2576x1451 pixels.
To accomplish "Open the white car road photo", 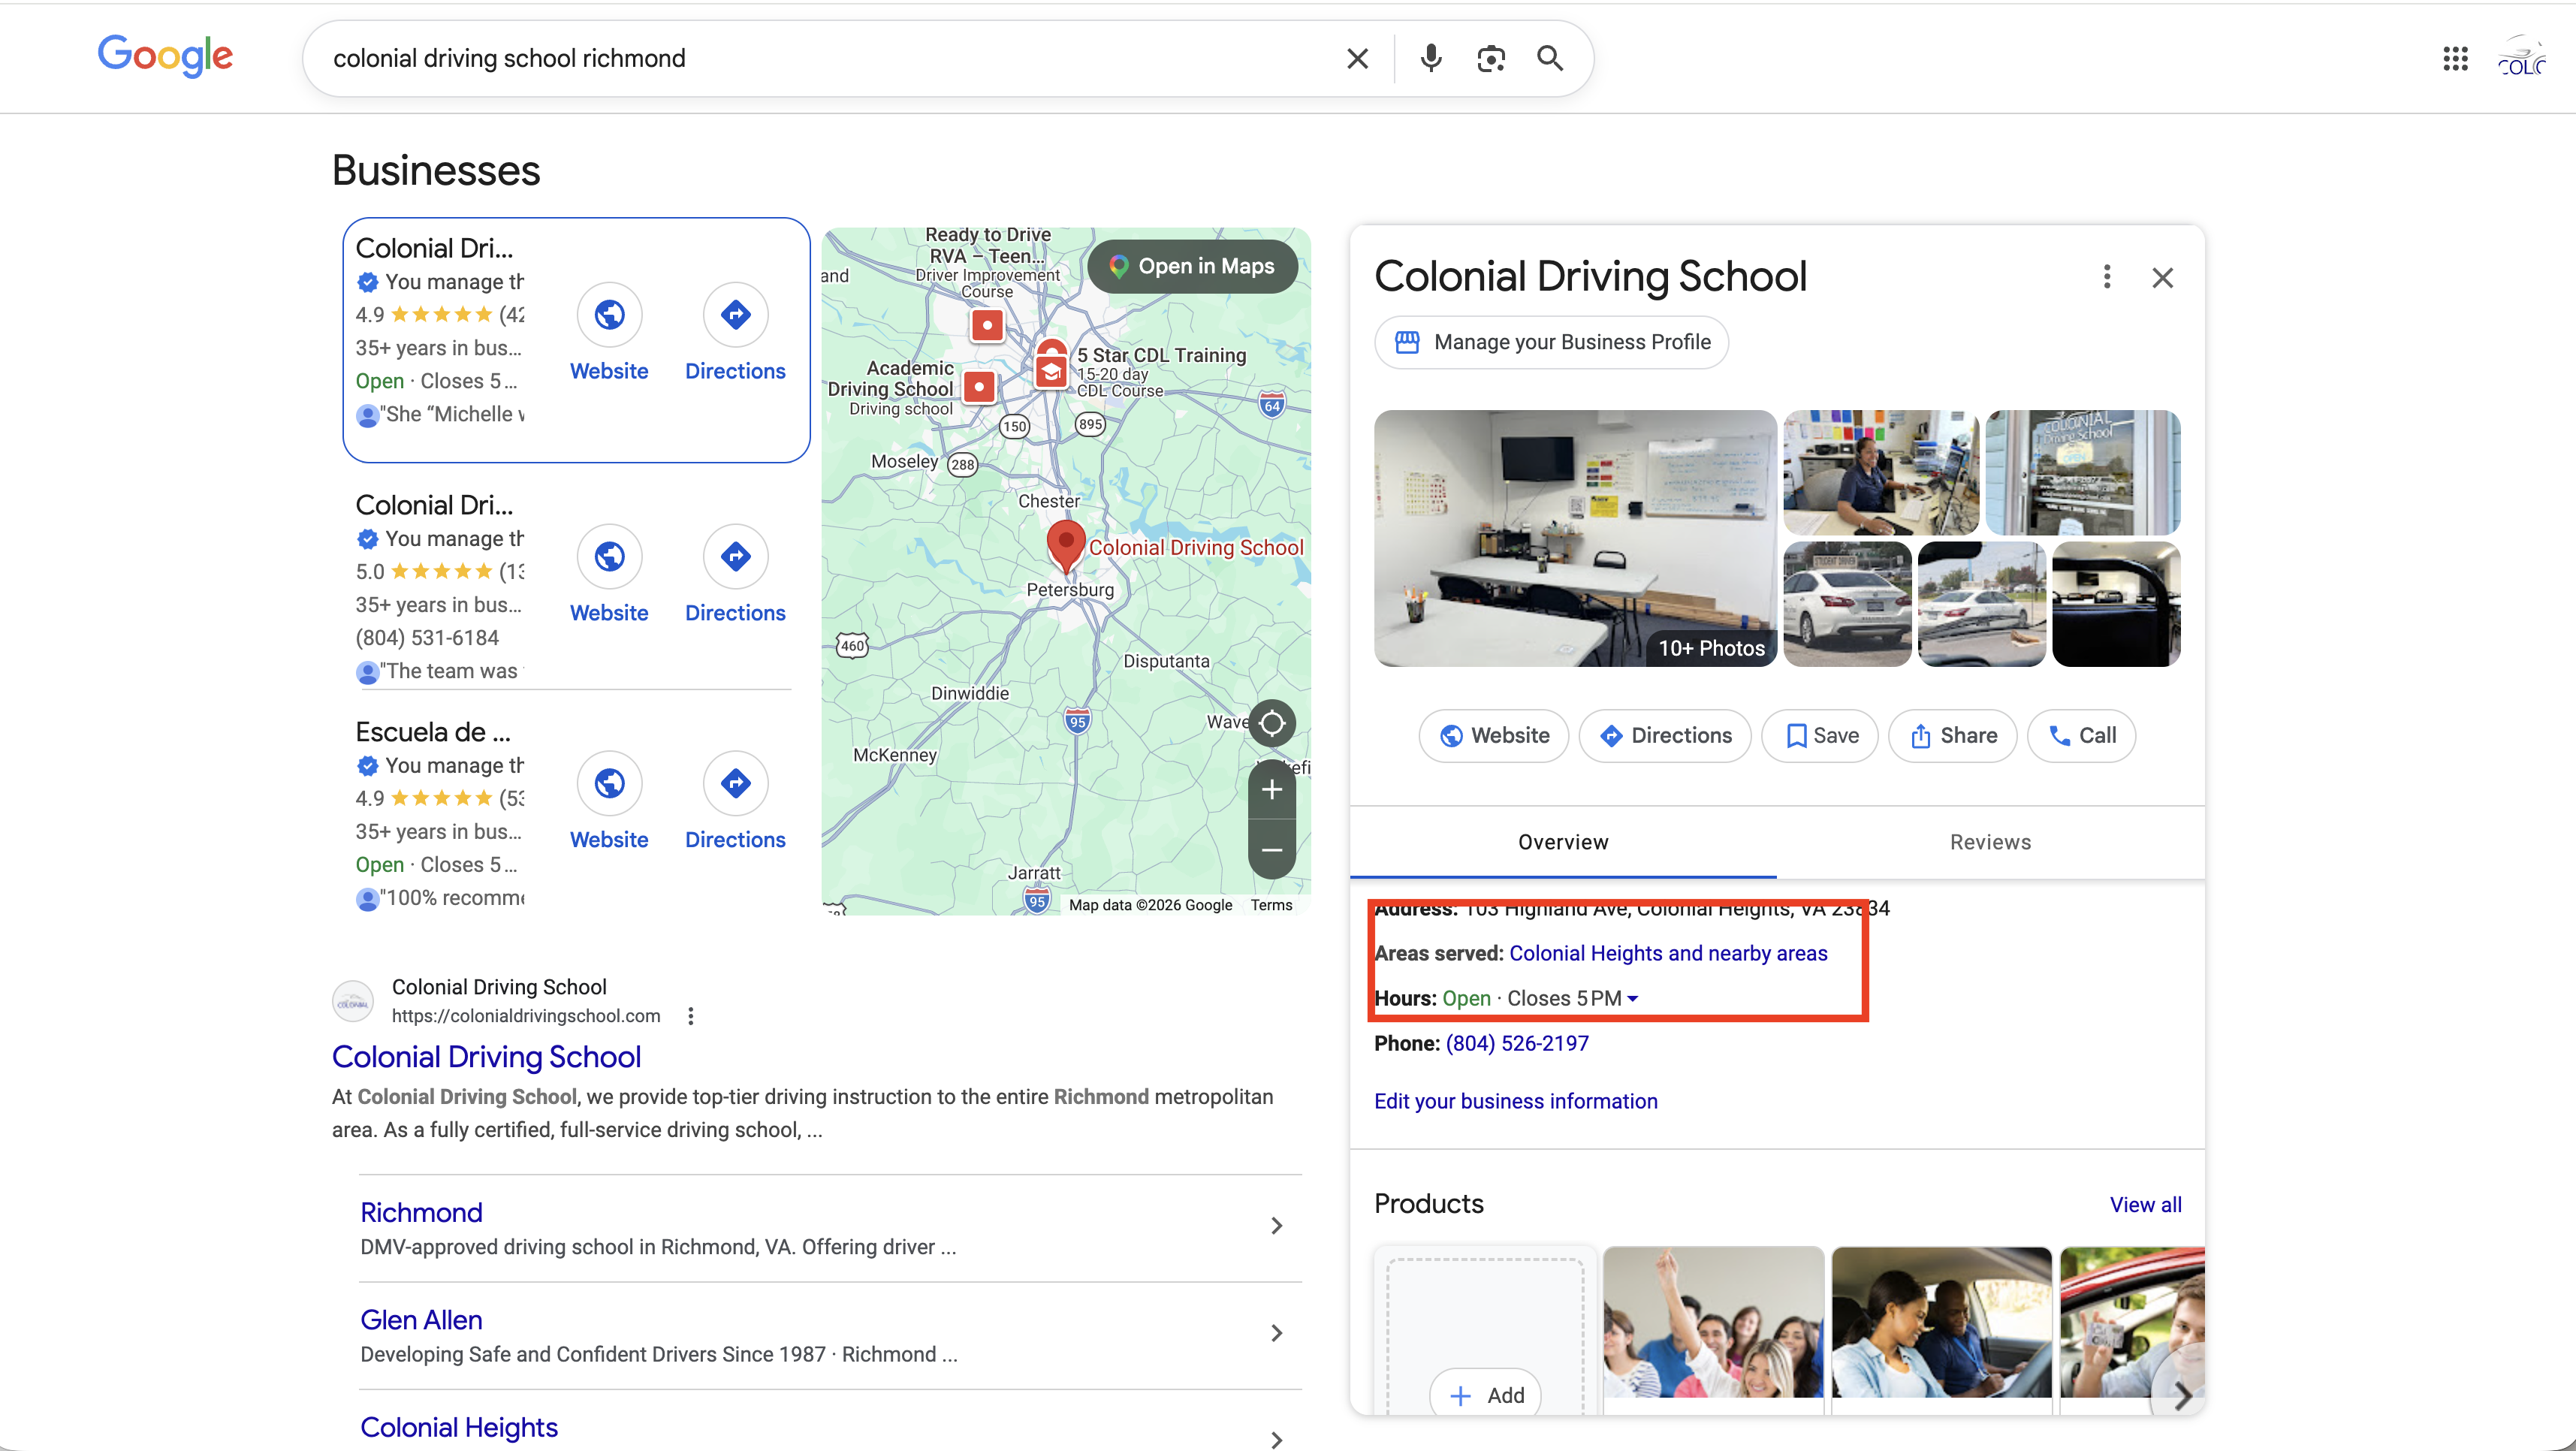I will click(1981, 604).
